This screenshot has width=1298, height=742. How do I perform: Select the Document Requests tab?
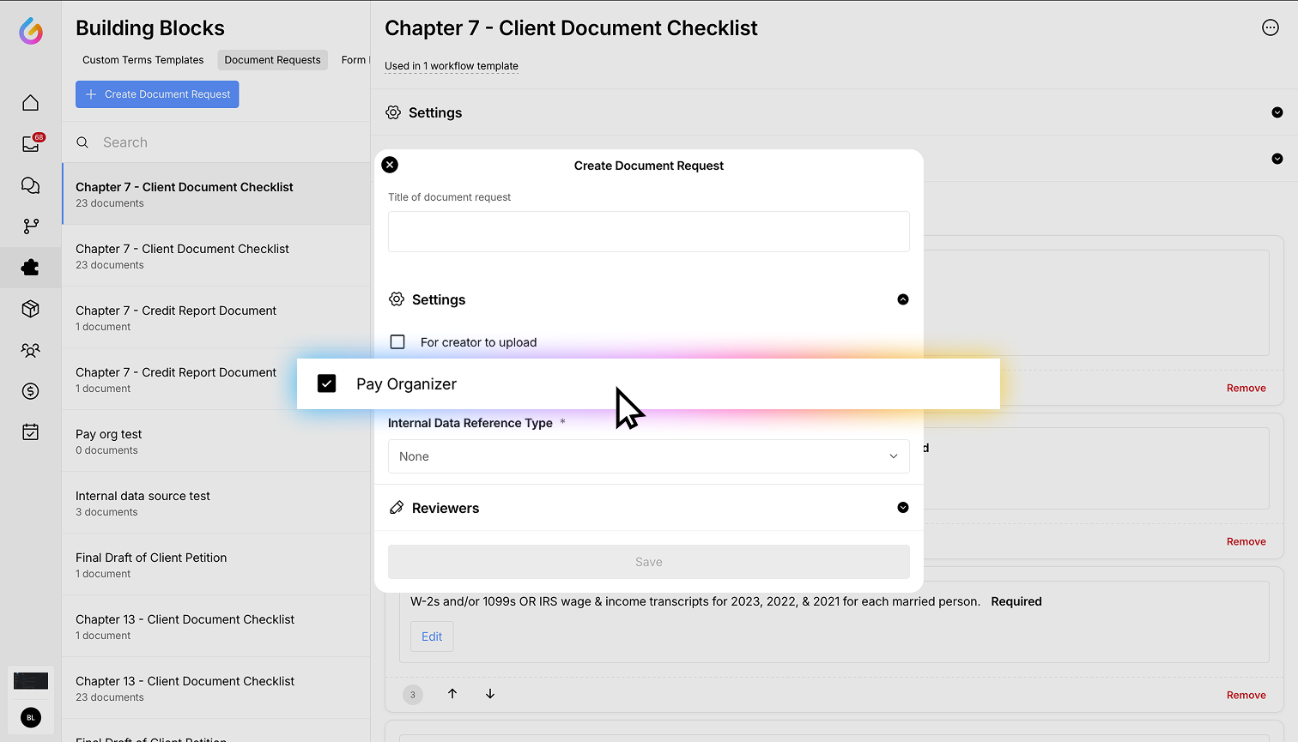coord(272,60)
